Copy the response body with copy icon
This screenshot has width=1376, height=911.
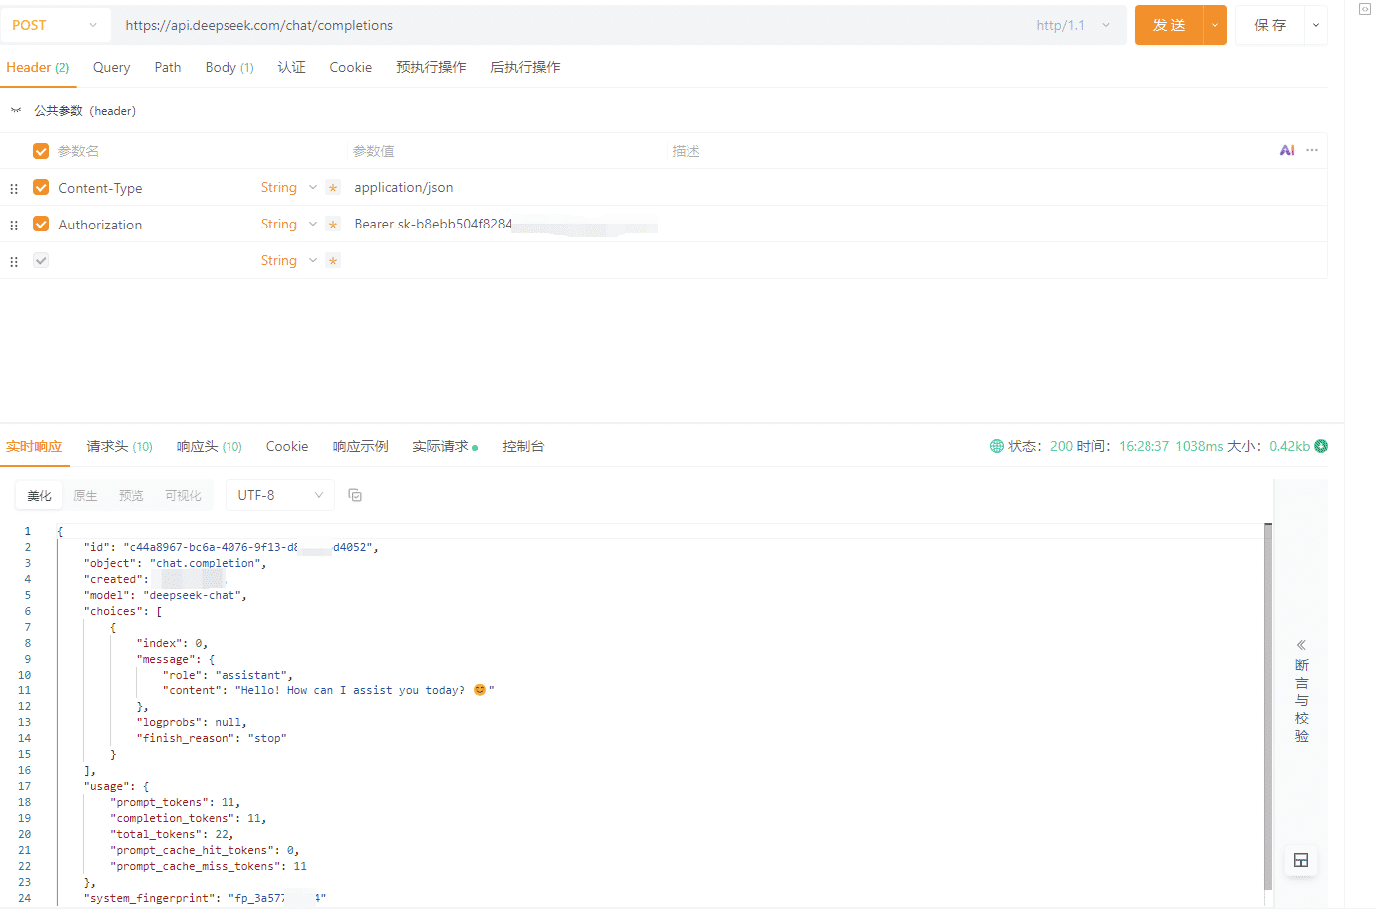coord(355,495)
